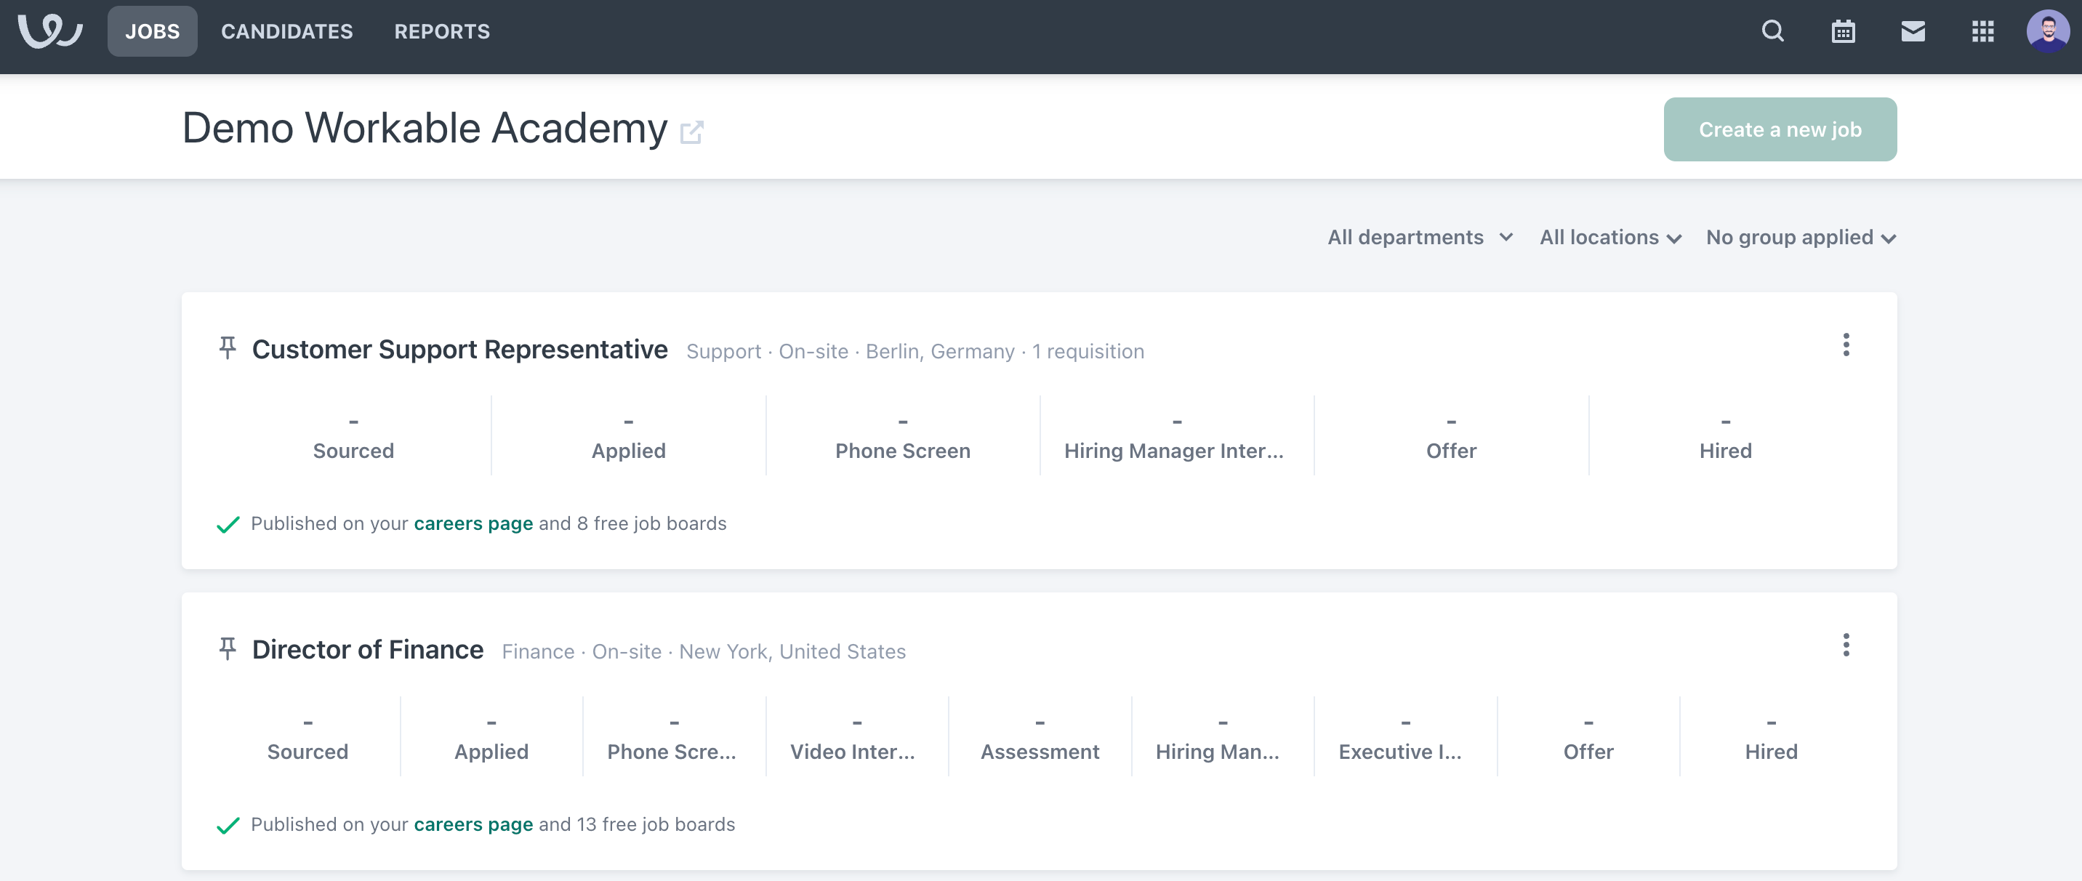The width and height of the screenshot is (2082, 881).
Task: Check messages via the mail icon
Action: coord(1914,31)
